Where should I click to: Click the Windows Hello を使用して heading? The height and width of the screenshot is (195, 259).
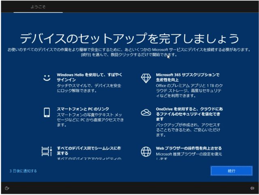[x=90, y=77]
